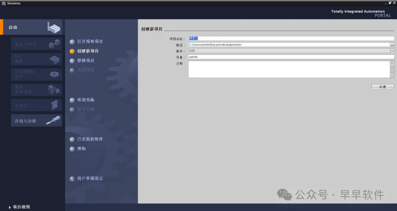The image size is (397, 211).
Task: Minimize the Siemens window
Action: [x=386, y=3]
